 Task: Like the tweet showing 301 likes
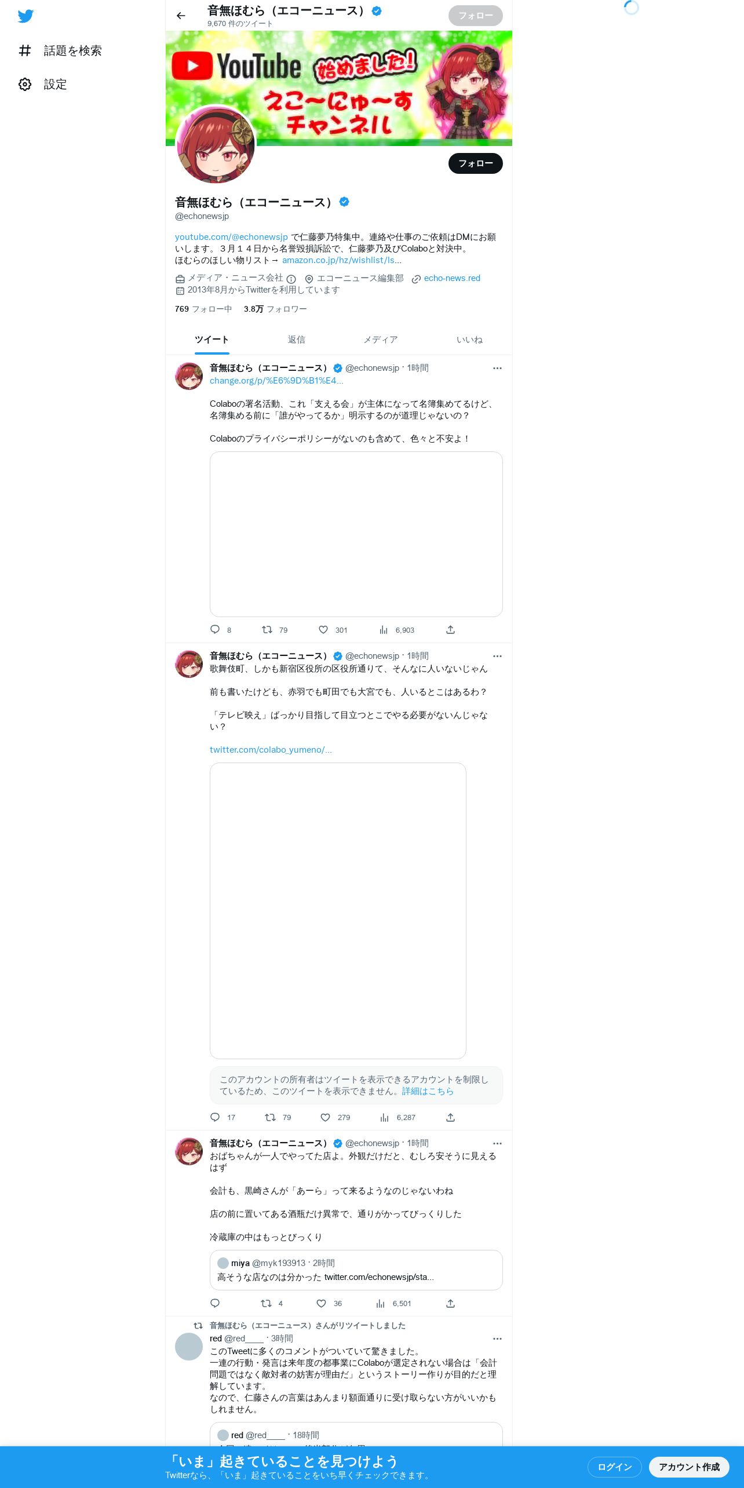point(323,629)
